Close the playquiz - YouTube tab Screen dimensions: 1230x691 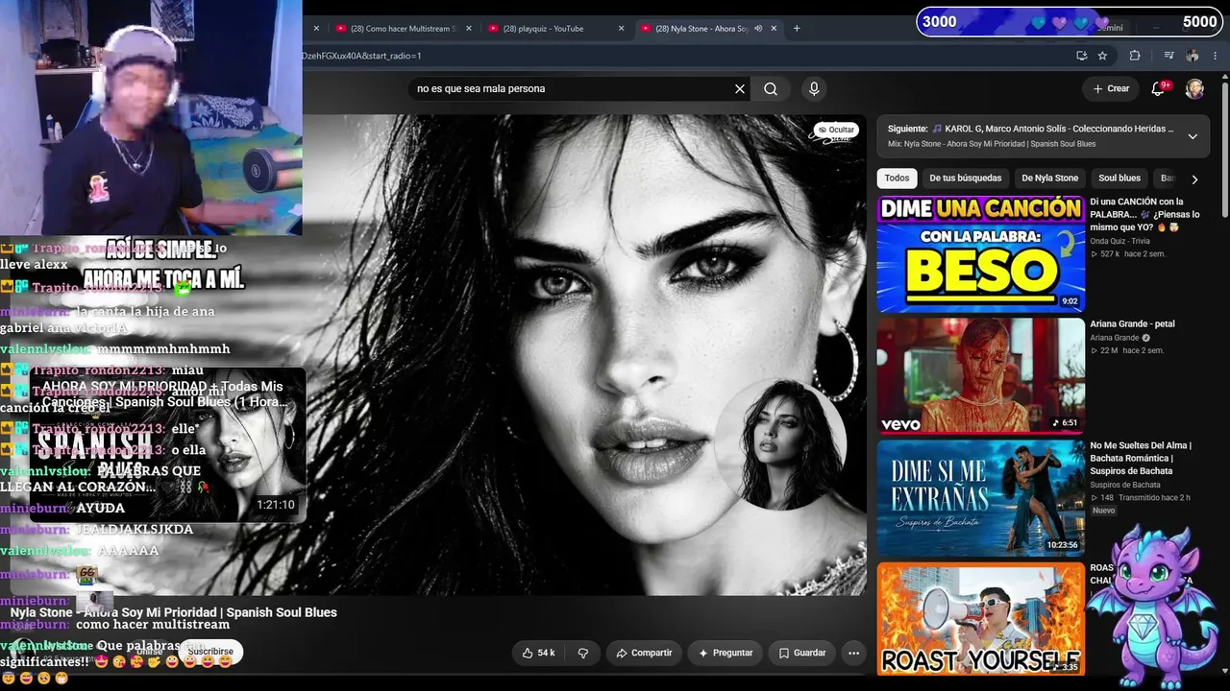[x=621, y=29]
